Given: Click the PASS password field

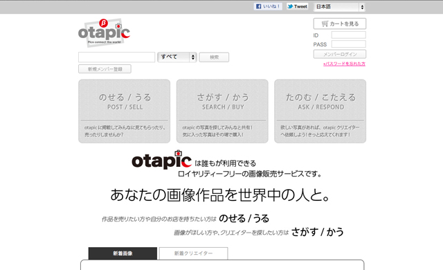Looking at the screenshot, I should click(x=349, y=44).
